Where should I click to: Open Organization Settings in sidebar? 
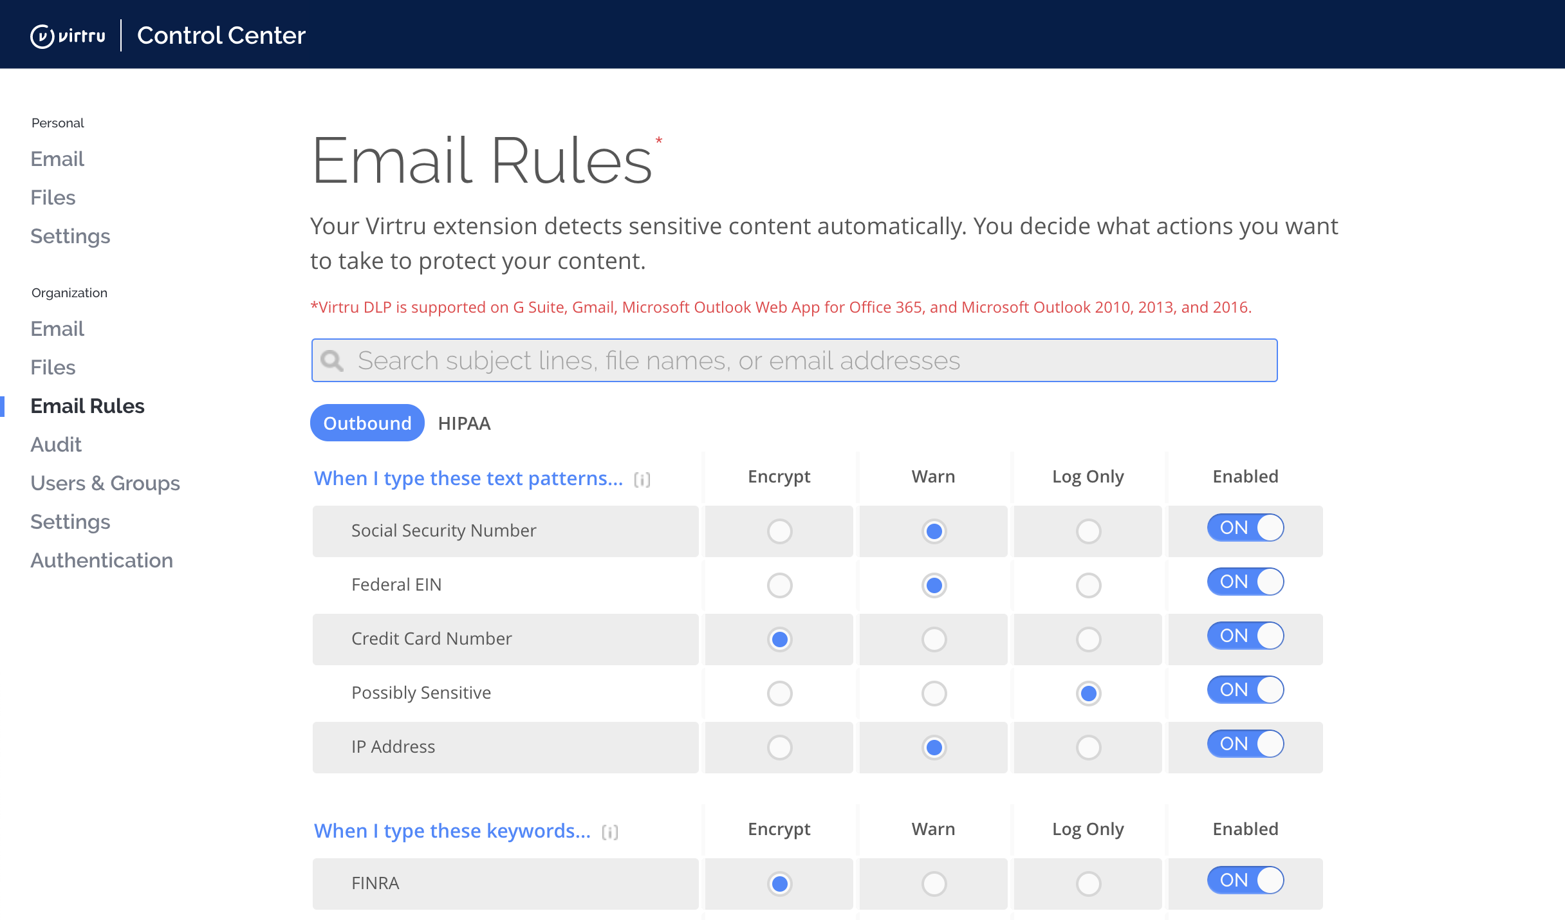pos(70,522)
